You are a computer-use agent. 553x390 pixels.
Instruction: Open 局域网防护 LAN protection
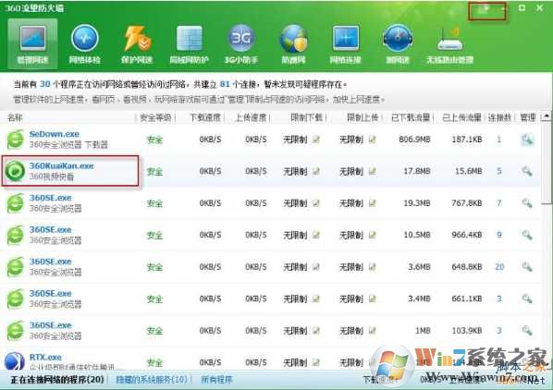click(x=189, y=44)
